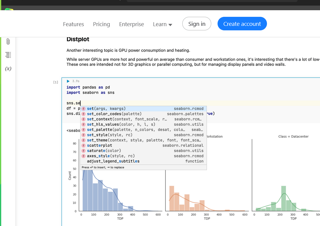Screen dimensions: 320x226
Task: Click the function icon beside saturate suggestion
Action: click(x=83, y=151)
